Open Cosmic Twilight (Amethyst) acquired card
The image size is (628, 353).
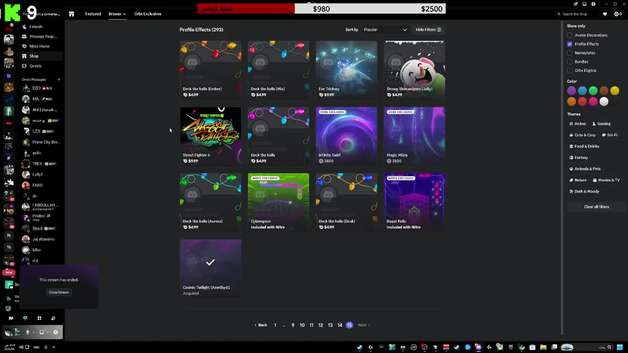tap(210, 269)
